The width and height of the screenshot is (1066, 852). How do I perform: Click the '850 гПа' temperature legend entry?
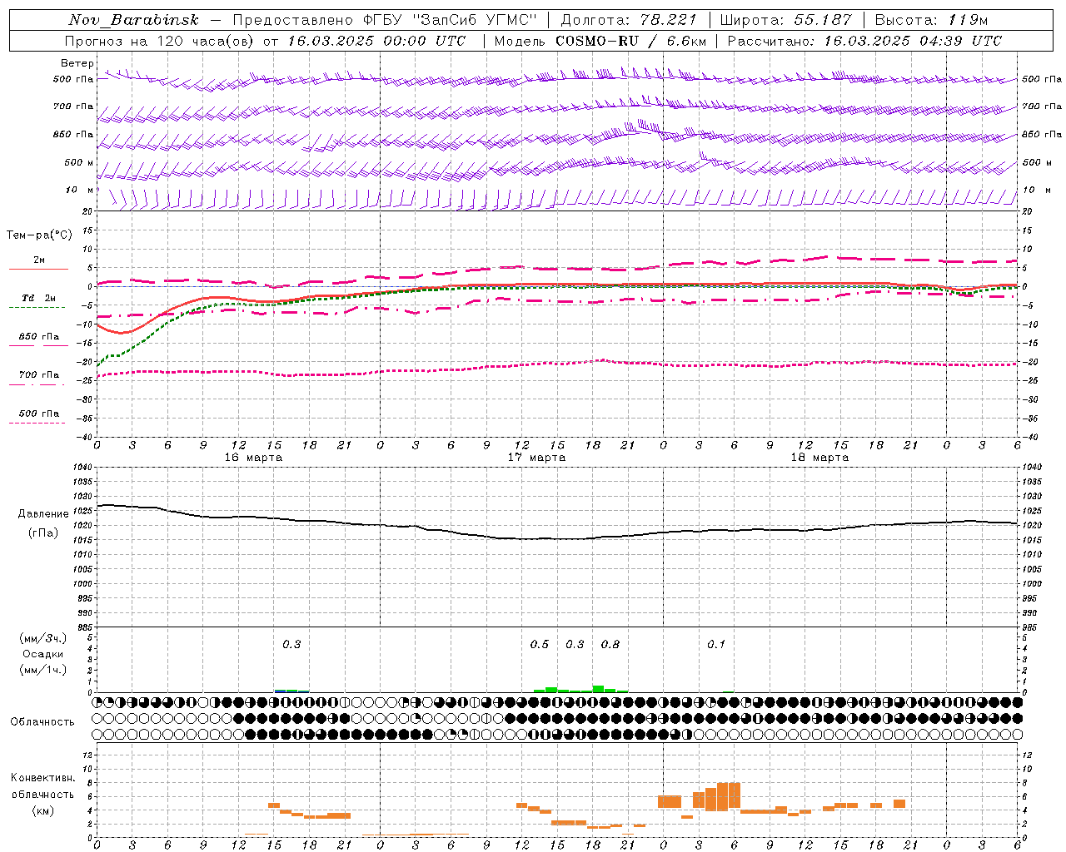(38, 337)
